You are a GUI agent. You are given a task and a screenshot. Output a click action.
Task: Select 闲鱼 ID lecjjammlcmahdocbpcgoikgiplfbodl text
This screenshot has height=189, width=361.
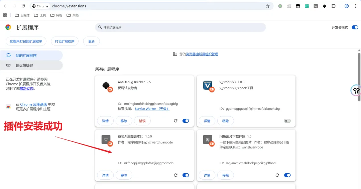[251, 163]
